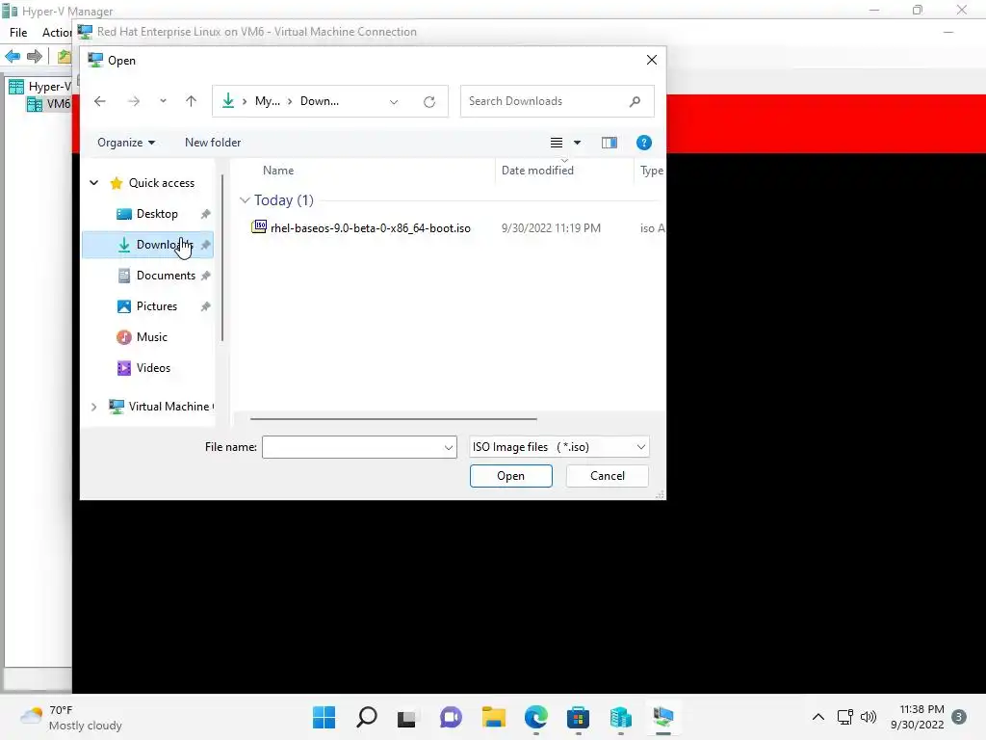Click the search magnifier in the dialog
986x740 pixels.
[x=636, y=101]
